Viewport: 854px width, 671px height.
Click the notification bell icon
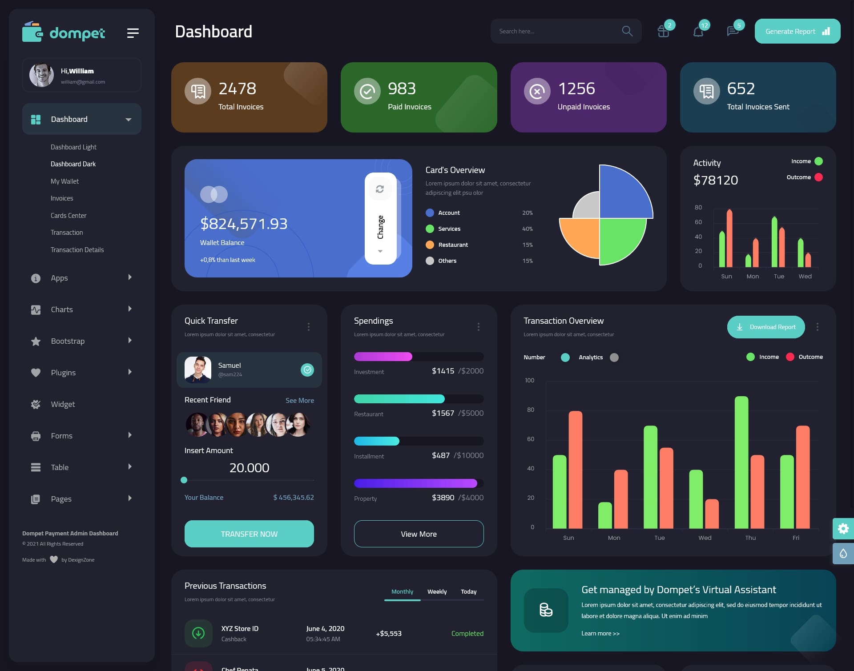pyautogui.click(x=698, y=31)
